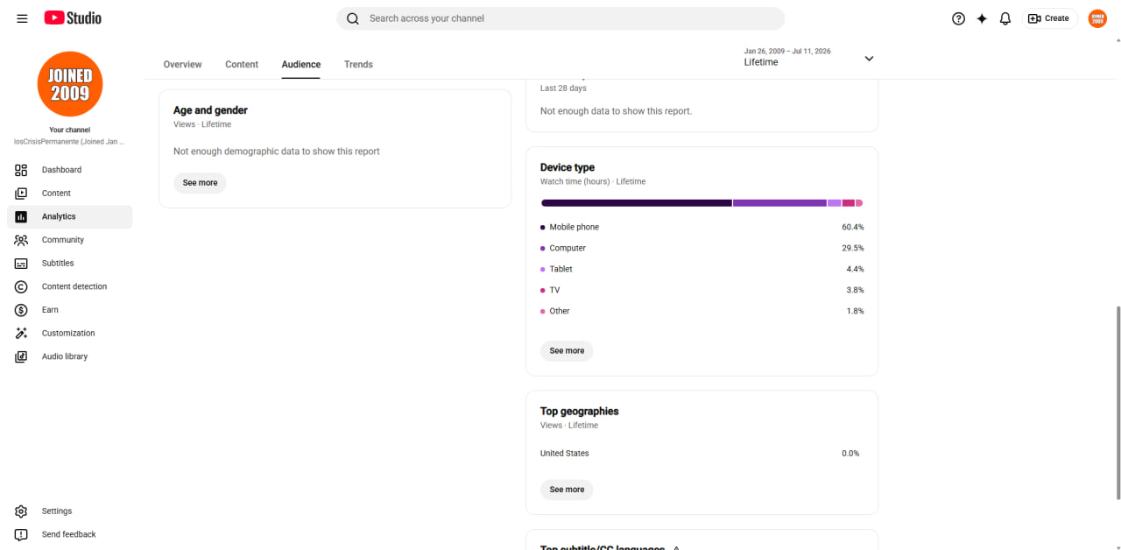Click the TV legend label

pos(555,291)
